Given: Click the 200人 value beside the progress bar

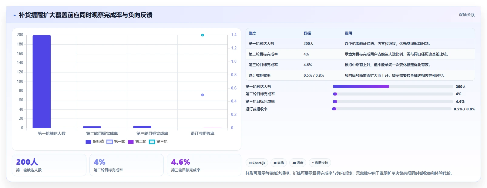Looking at the screenshot, I should (x=461, y=87).
